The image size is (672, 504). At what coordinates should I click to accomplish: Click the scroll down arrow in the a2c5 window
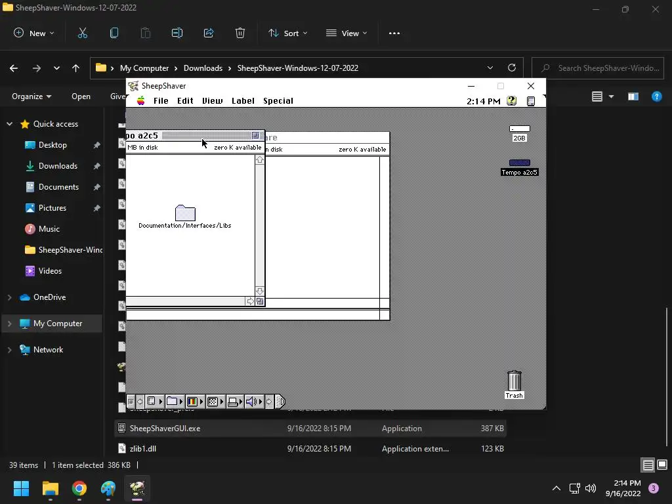(260, 291)
